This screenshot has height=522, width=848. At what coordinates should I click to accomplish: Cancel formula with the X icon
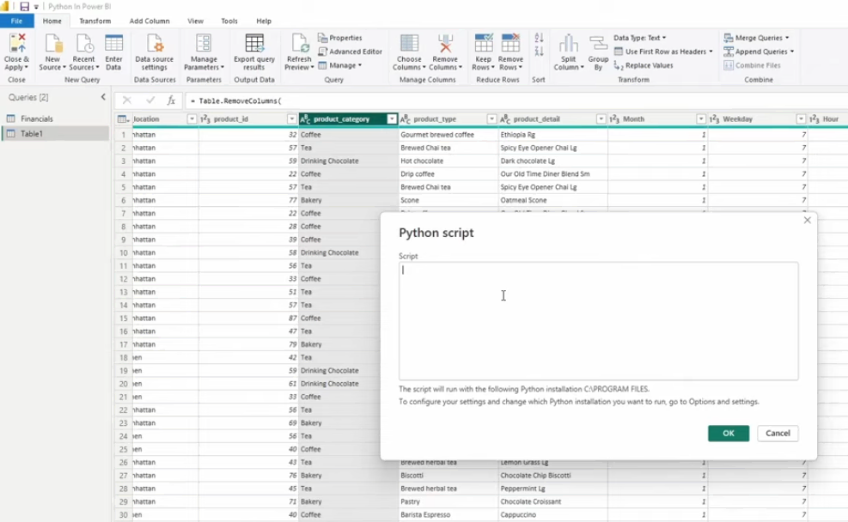tap(126, 100)
